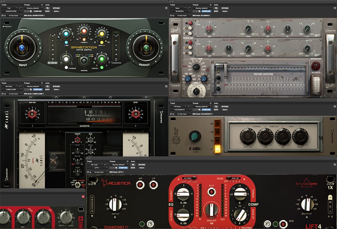Viewport: 337px width, 229px height.
Task: Open the Bass track selector in BLONDEQ window
Action: click(178, 8)
